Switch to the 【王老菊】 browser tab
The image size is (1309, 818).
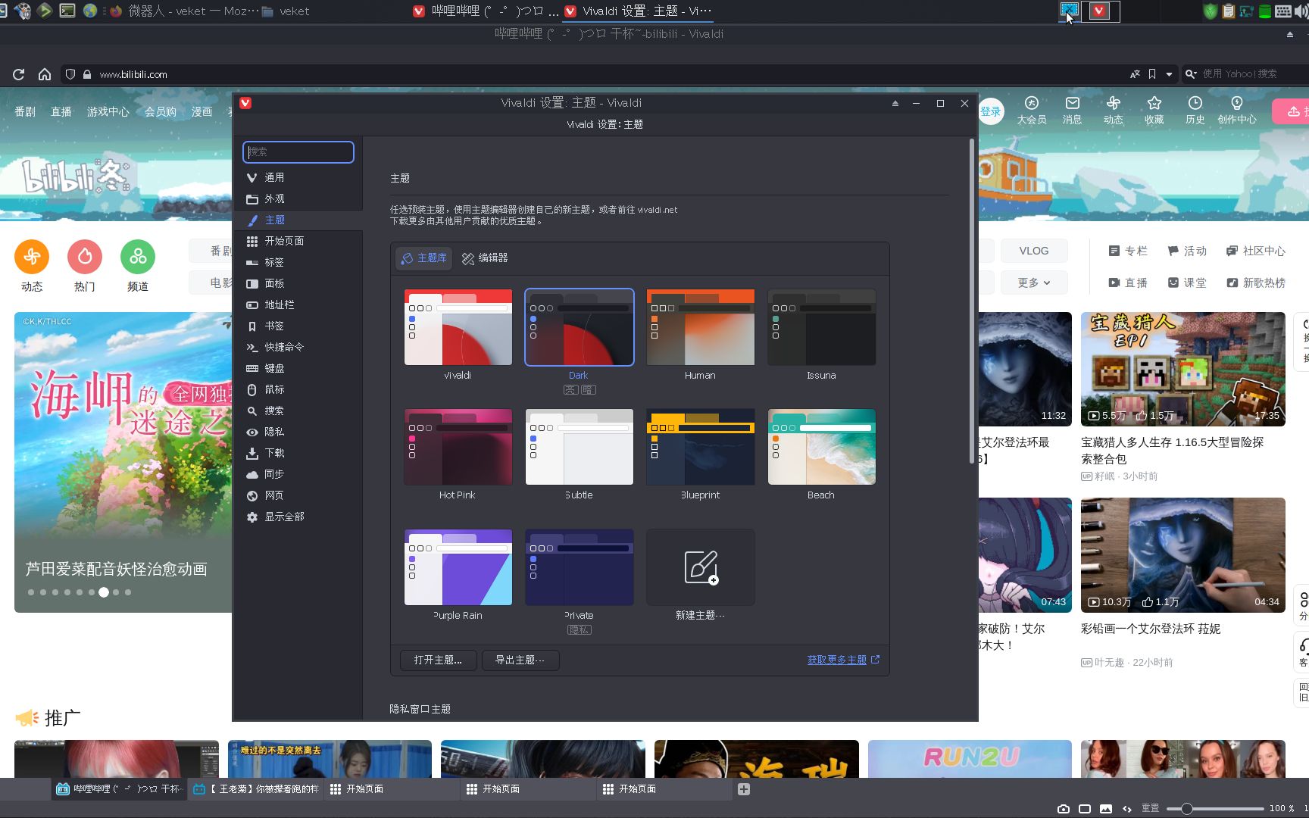(x=256, y=789)
